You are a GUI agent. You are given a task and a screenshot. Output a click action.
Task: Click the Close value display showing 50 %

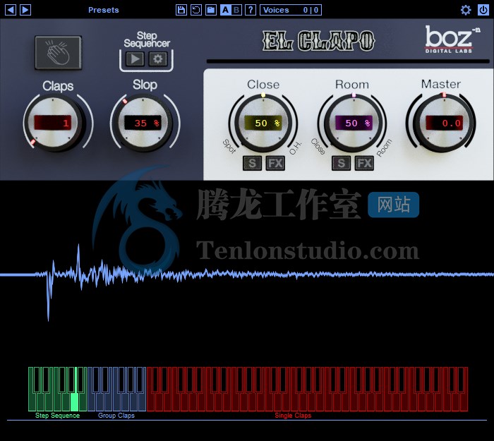pyautogui.click(x=263, y=123)
